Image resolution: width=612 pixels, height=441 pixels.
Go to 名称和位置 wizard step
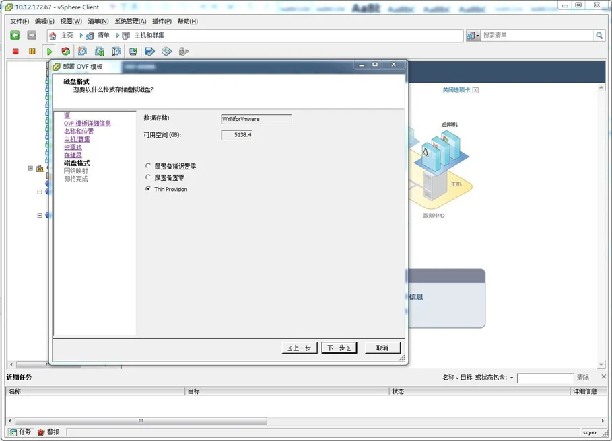[x=79, y=131]
